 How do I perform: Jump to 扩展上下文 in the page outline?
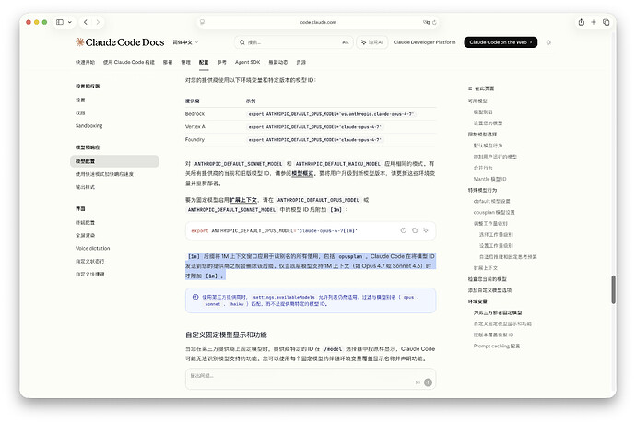tap(486, 268)
